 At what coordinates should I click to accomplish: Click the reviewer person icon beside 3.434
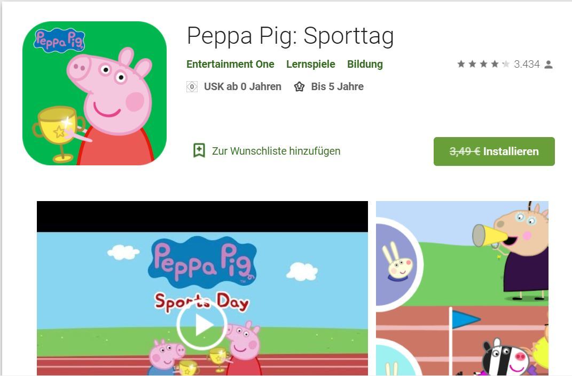click(549, 65)
